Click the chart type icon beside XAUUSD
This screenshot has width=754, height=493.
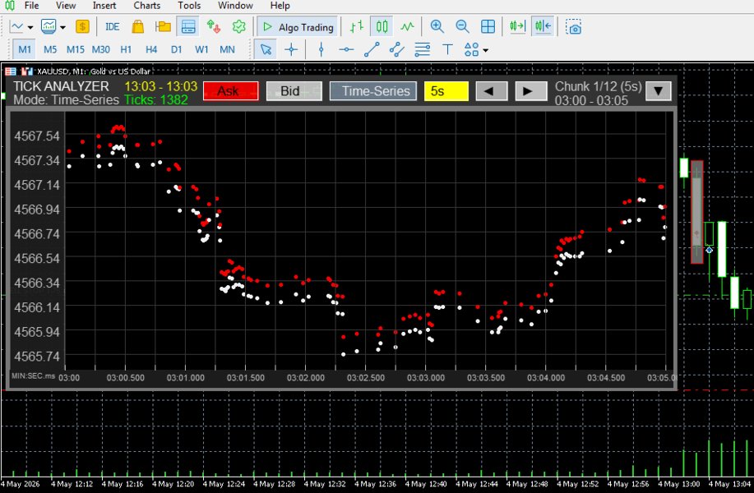point(27,71)
